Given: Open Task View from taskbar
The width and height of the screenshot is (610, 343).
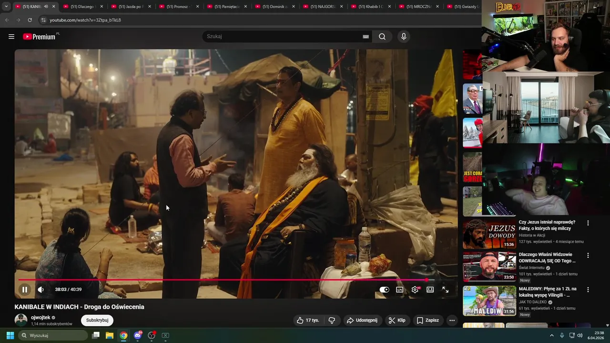Looking at the screenshot, I should click(x=96, y=335).
